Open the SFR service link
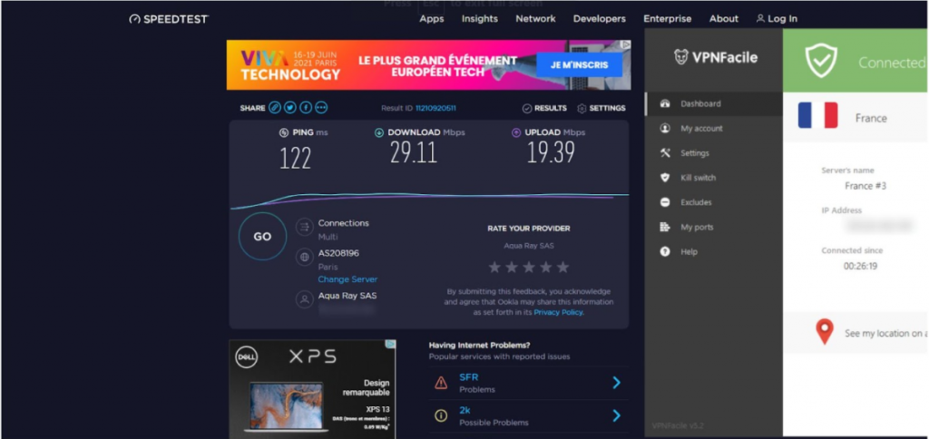The image size is (929, 439). click(x=469, y=377)
